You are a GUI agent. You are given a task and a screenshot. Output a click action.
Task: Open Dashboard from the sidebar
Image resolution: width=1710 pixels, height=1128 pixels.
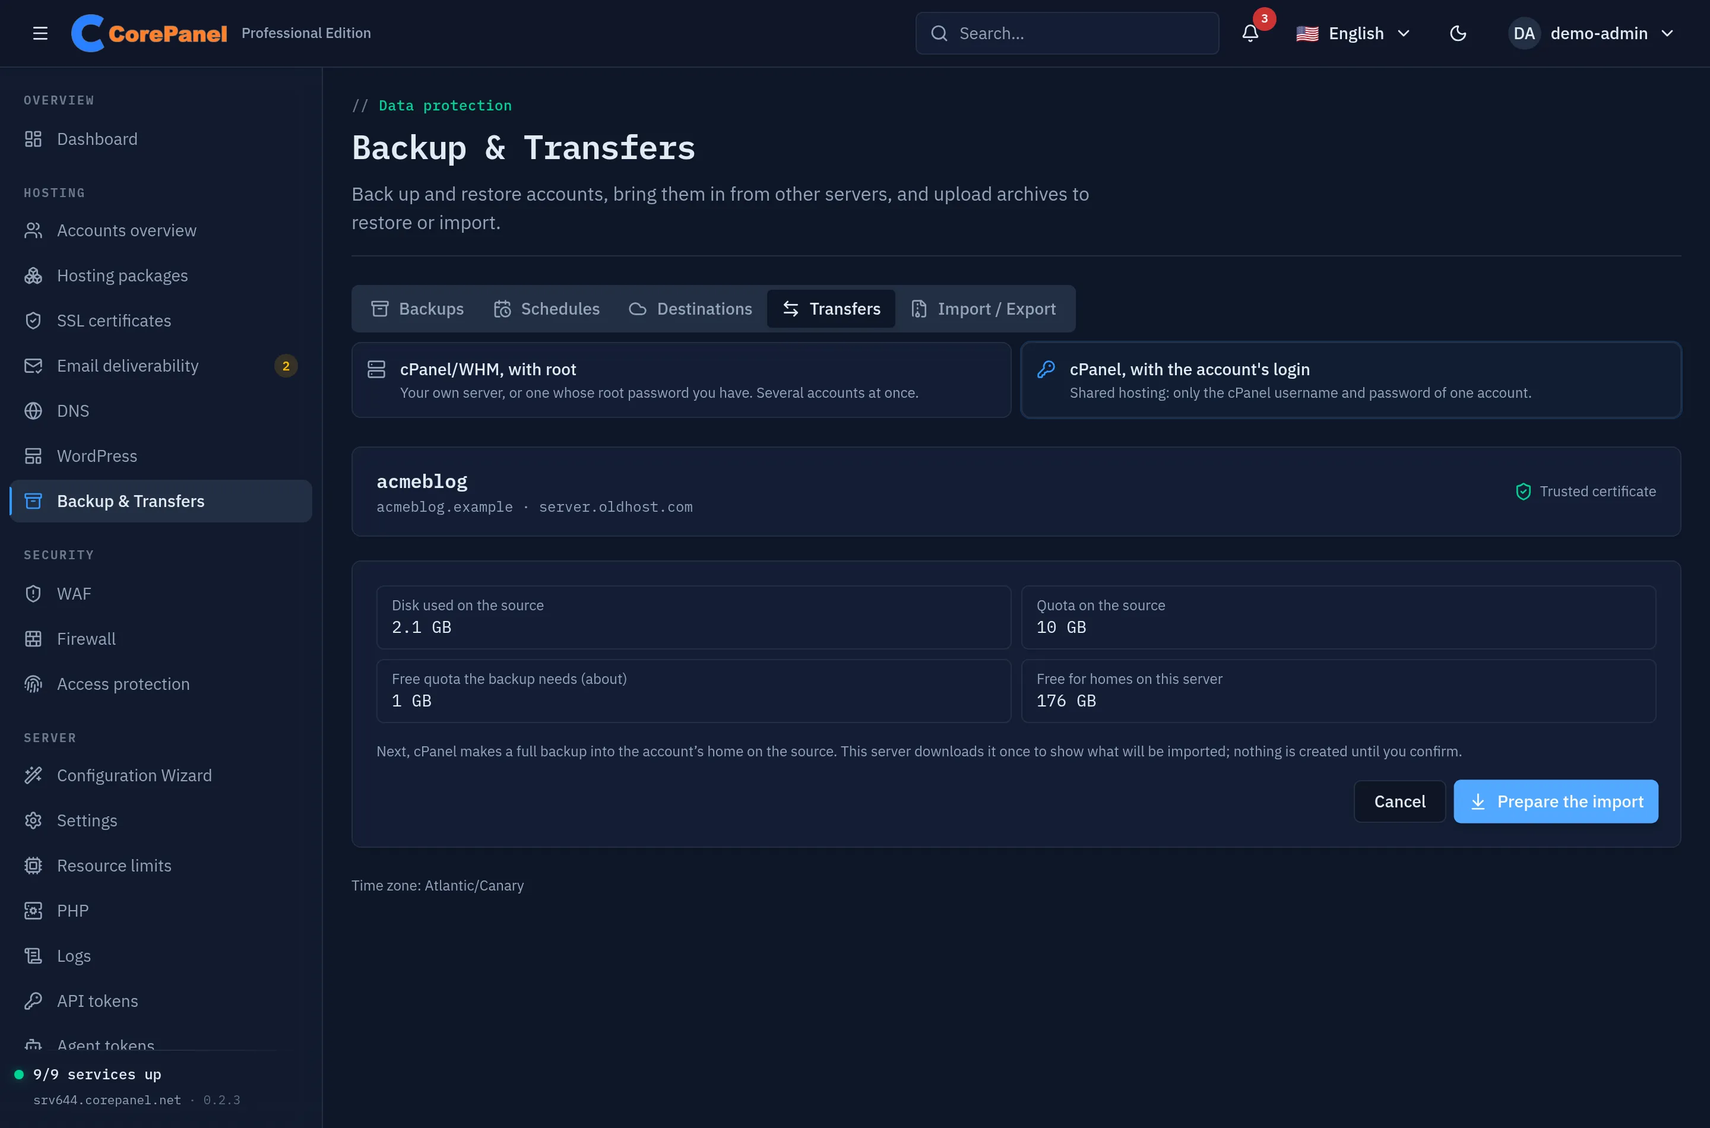click(161, 139)
